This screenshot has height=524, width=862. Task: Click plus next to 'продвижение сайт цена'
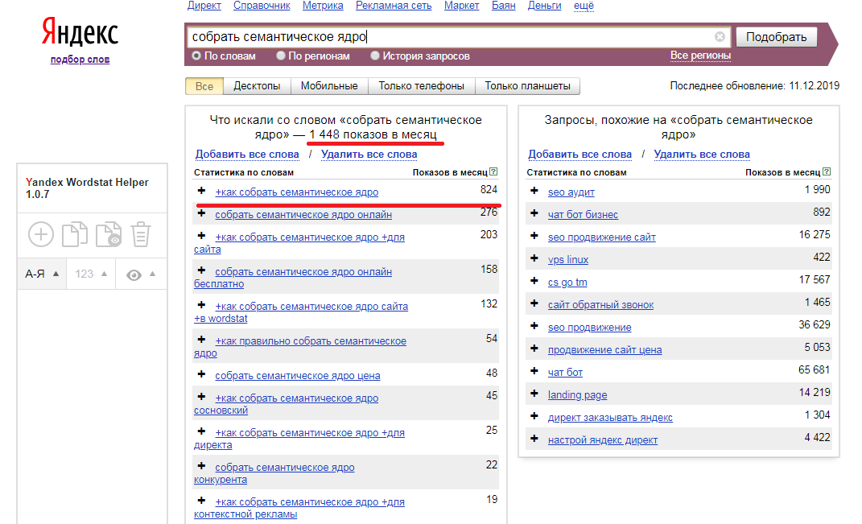tap(534, 349)
